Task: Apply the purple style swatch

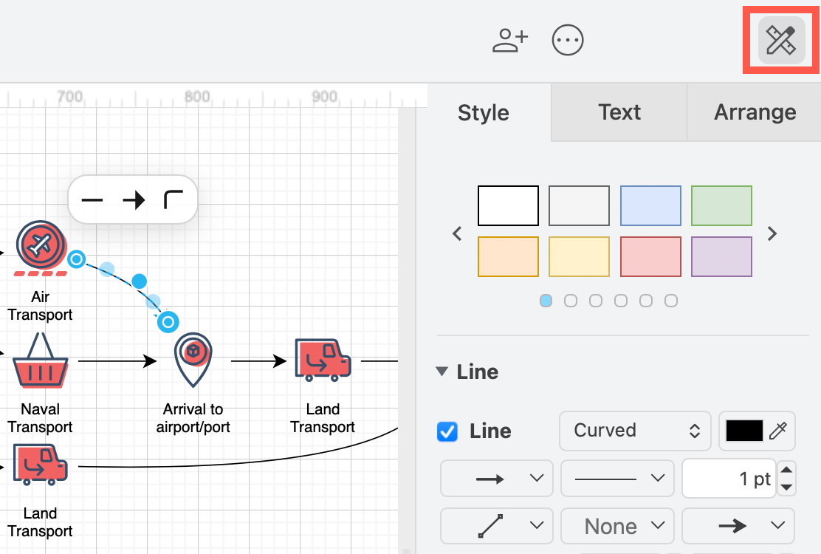Action: click(721, 256)
